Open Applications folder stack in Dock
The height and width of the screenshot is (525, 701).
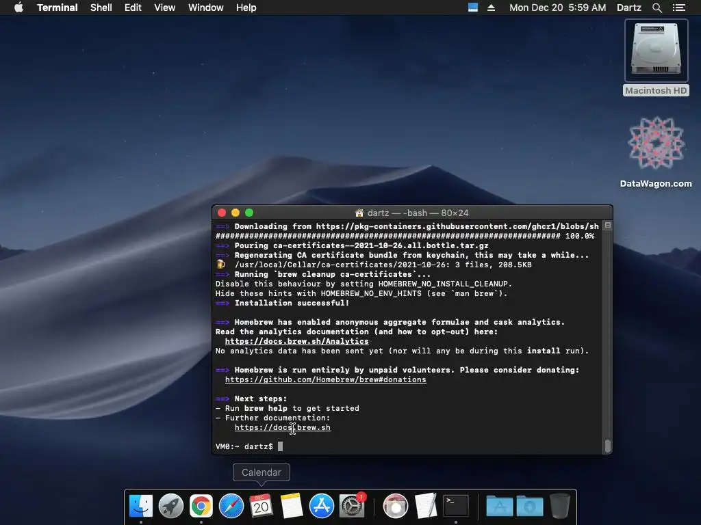[499, 507]
